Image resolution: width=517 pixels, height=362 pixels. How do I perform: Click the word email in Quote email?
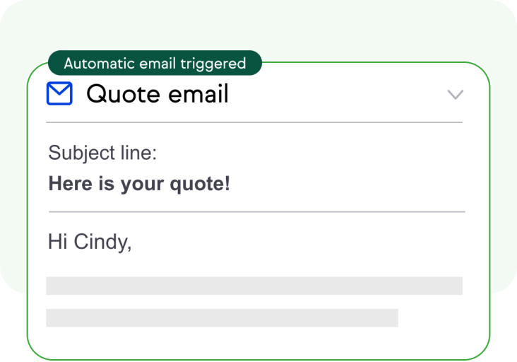198,94
